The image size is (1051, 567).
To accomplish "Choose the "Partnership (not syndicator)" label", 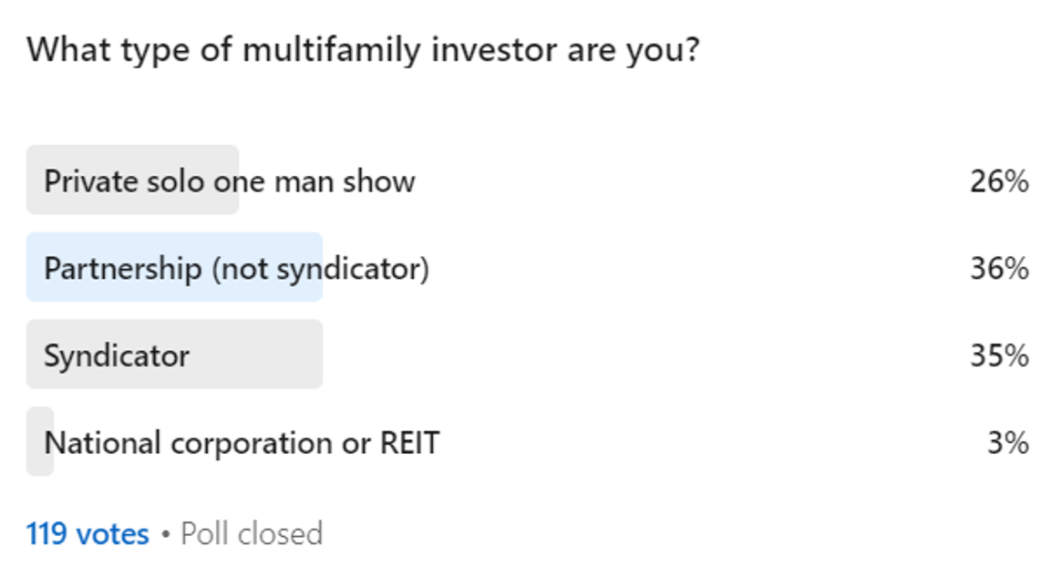I will (x=236, y=269).
